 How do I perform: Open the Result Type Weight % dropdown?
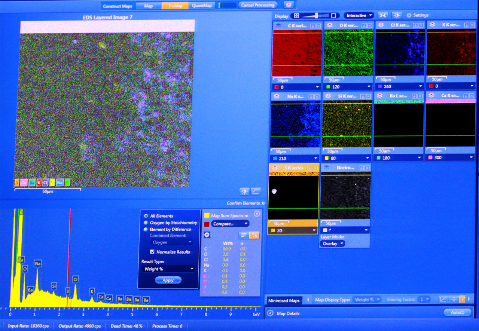click(x=168, y=269)
